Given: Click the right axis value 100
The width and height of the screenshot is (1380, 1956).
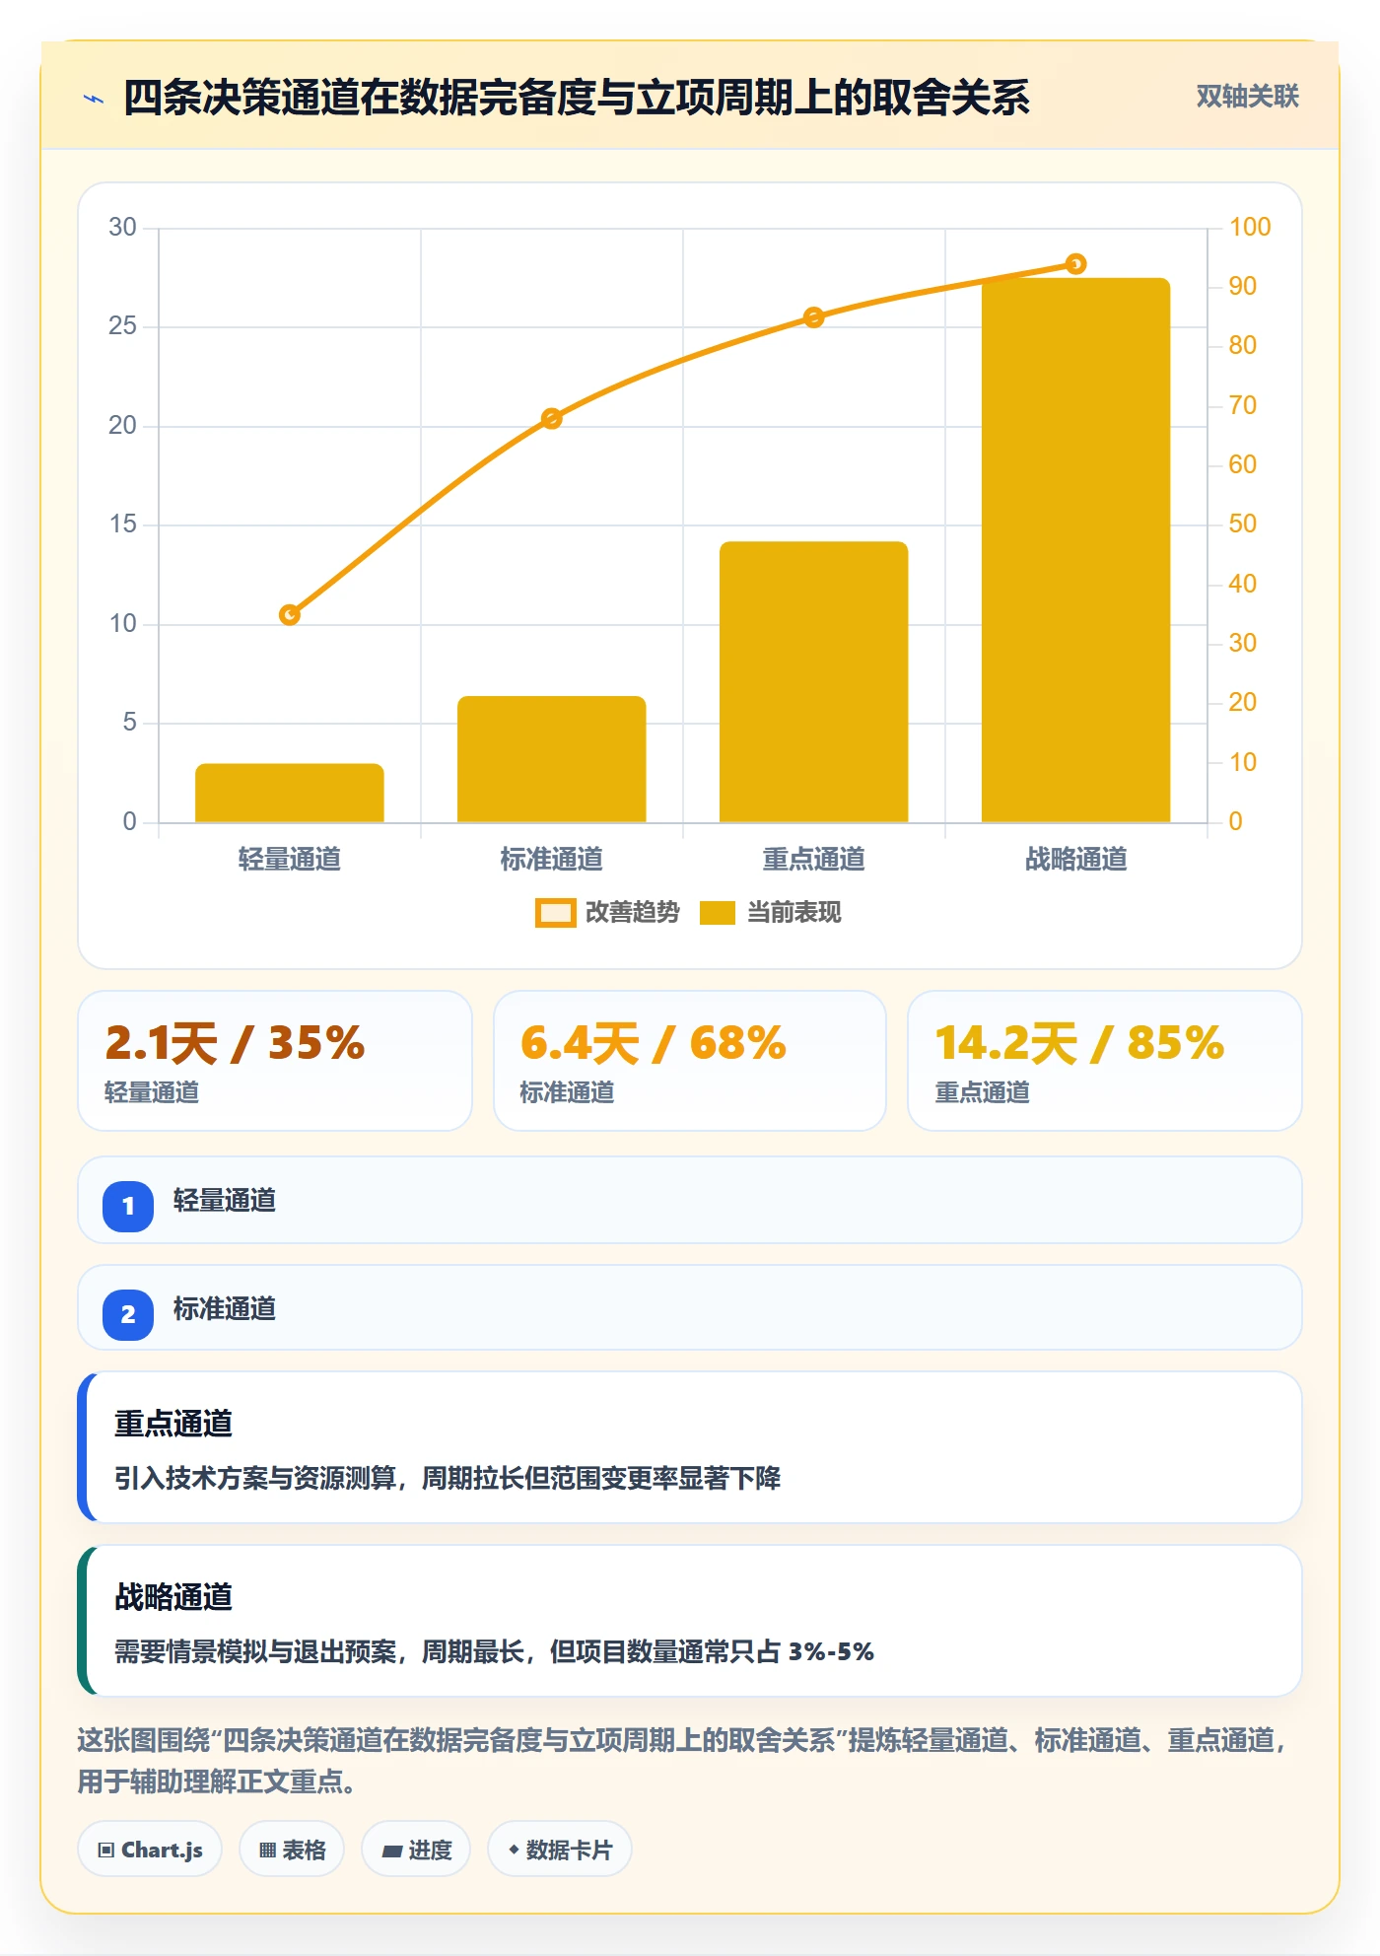Looking at the screenshot, I should 1250,228.
